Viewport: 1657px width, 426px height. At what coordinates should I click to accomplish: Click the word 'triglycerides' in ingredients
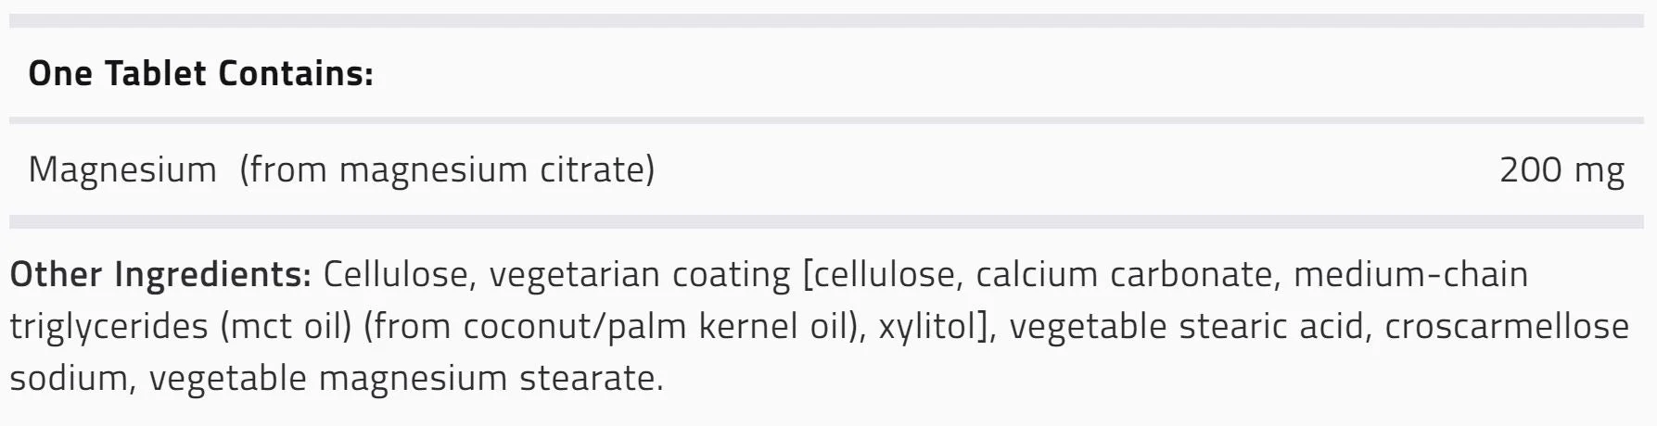[x=108, y=327]
